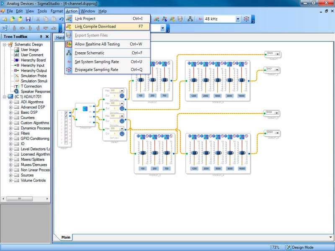Expand the Volume Controls folder
The height and width of the screenshot is (251, 335).
pos(10,181)
